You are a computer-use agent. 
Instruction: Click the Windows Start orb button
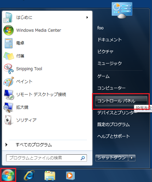tap(8, 175)
